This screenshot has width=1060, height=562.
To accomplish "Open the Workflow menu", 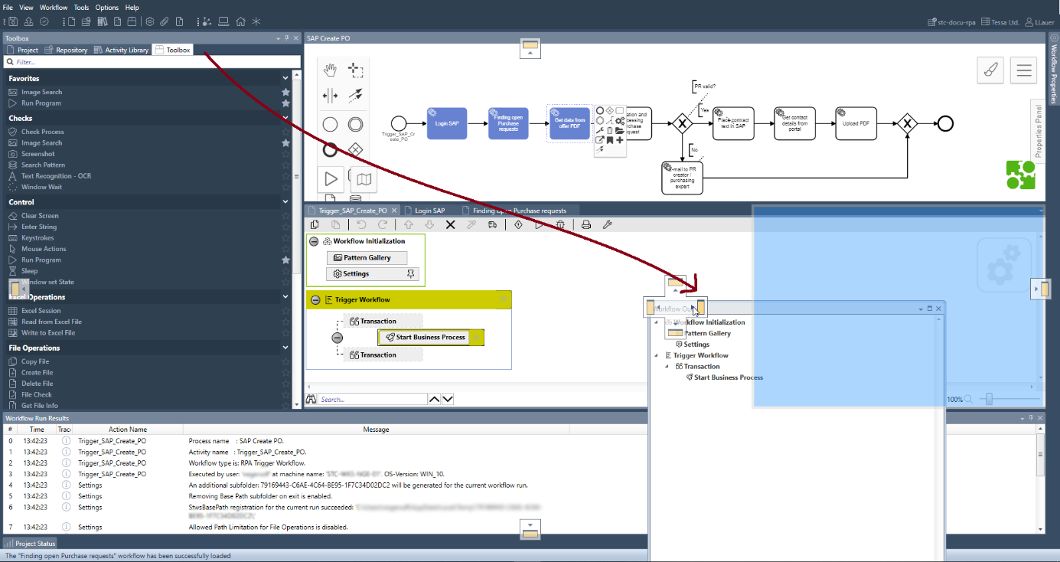I will coord(54,7).
